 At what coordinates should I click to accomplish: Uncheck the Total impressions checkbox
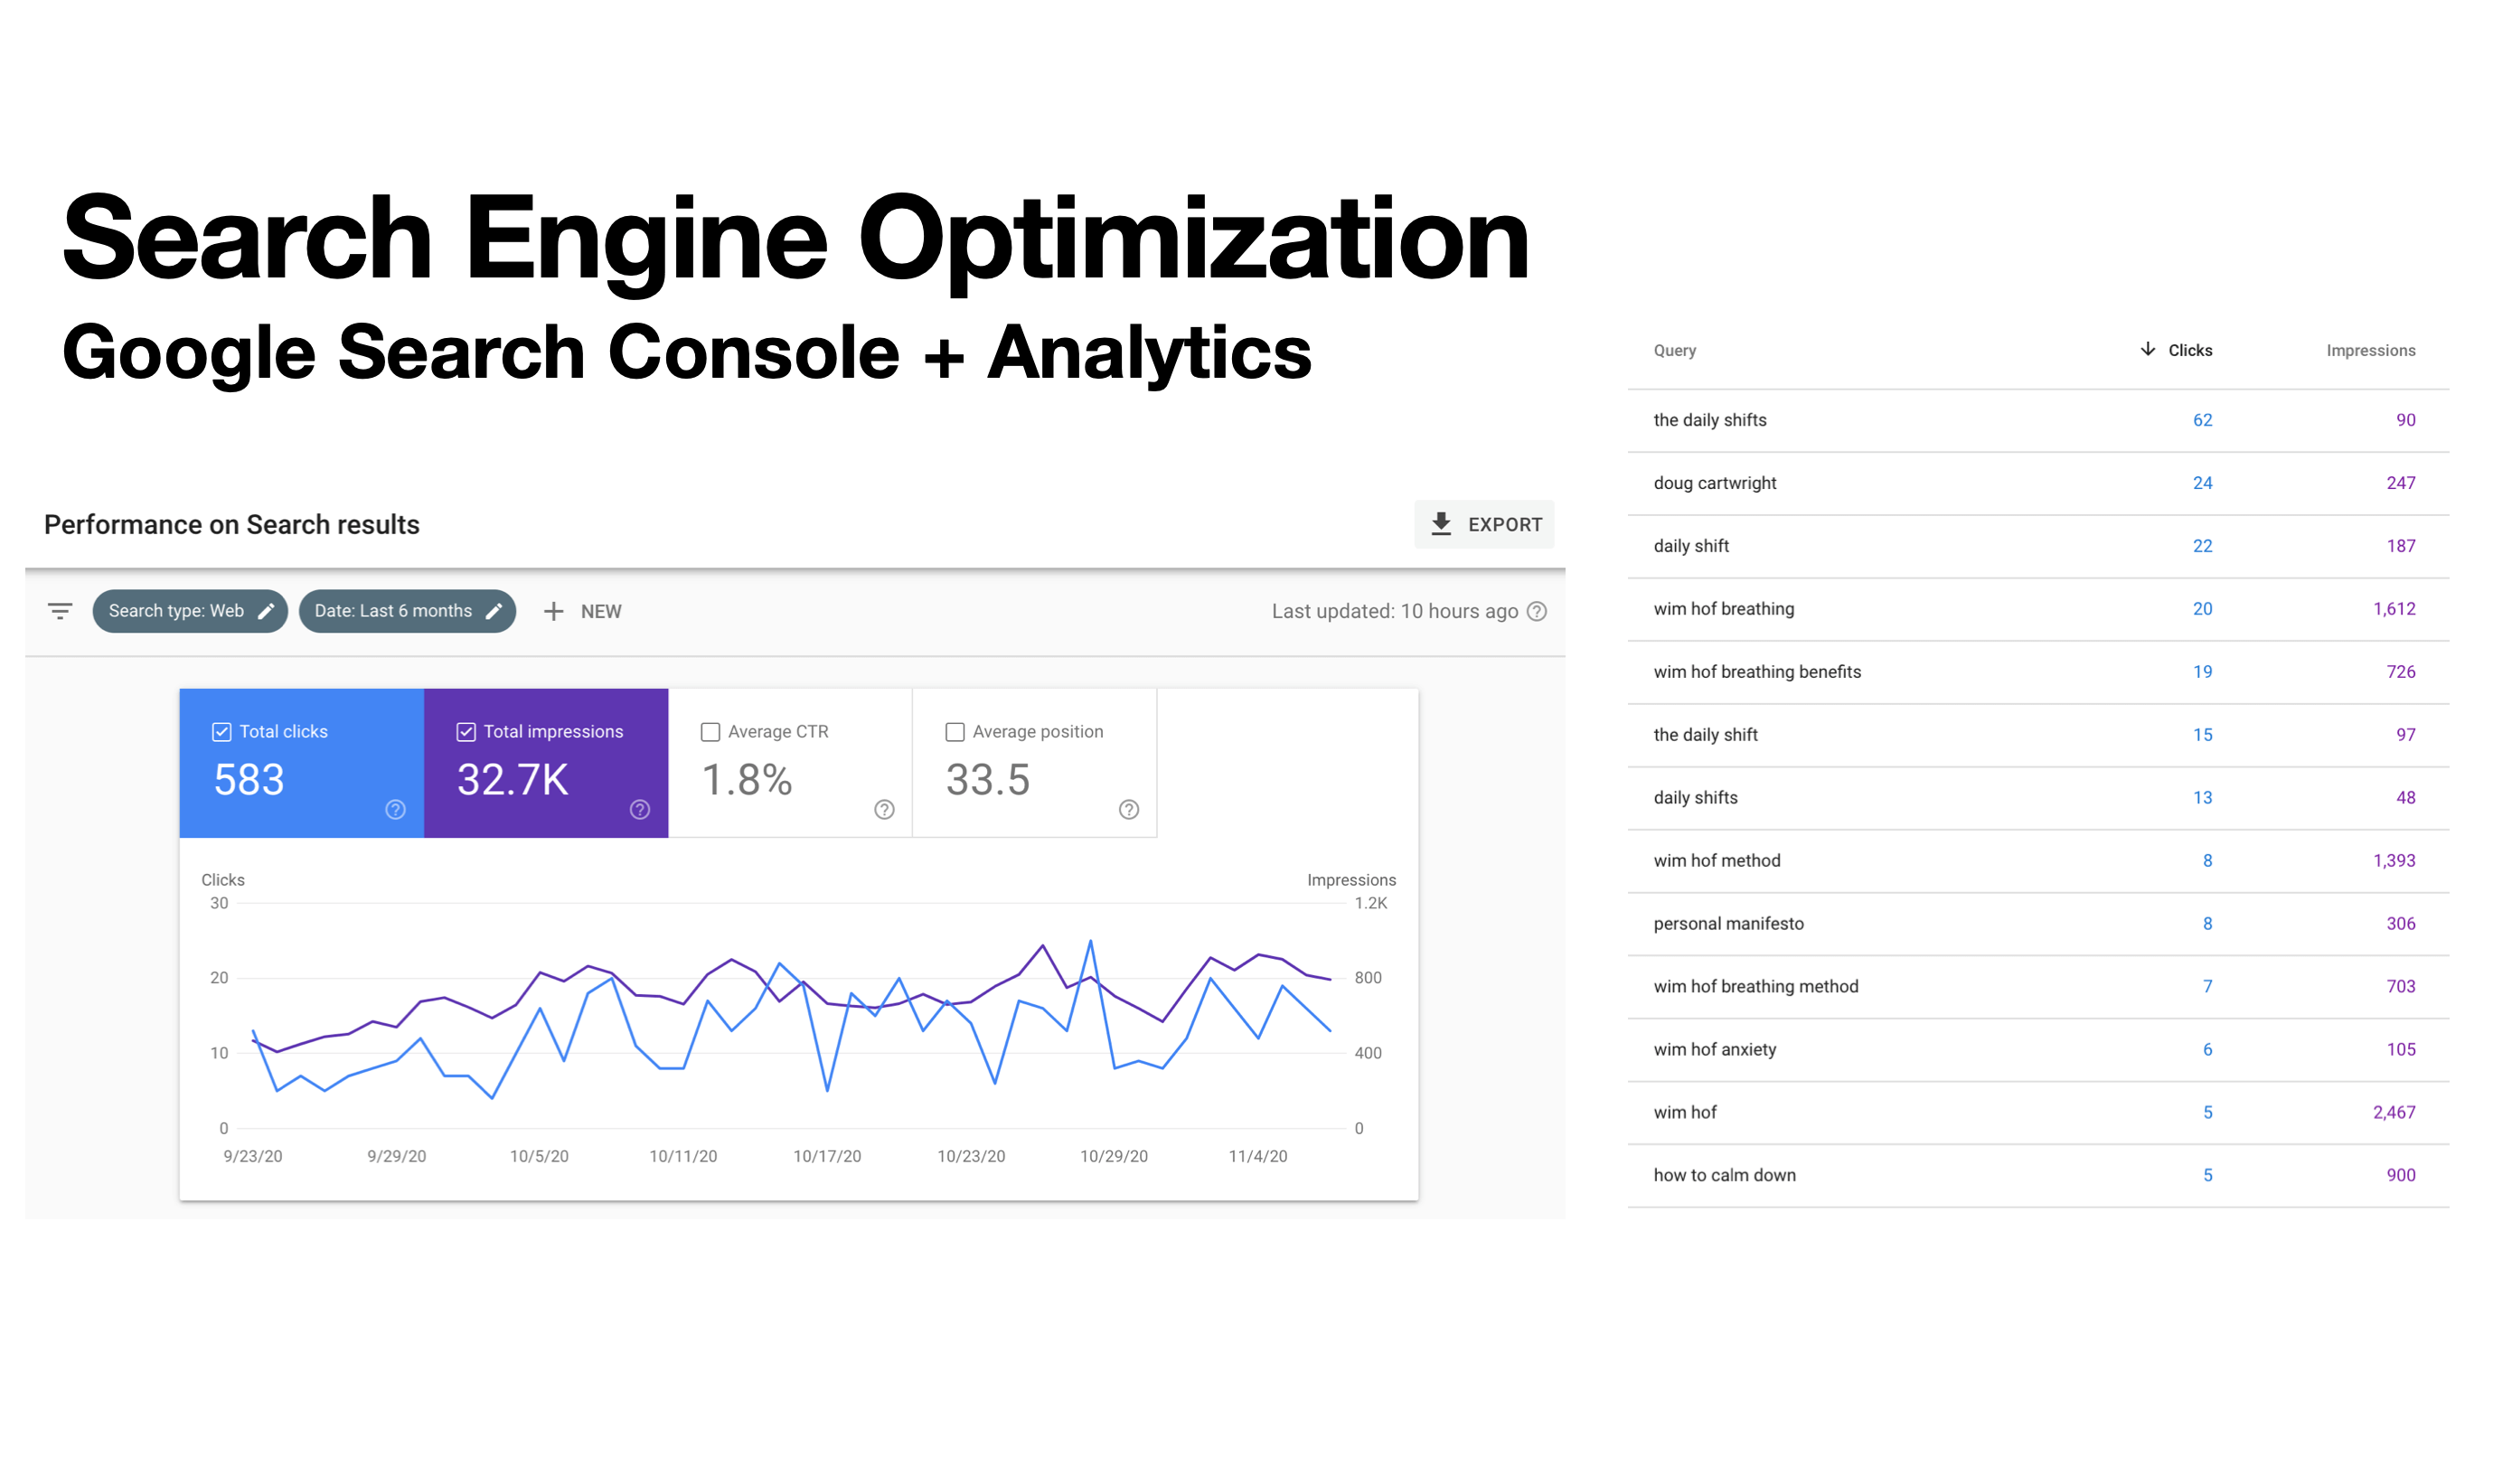tap(466, 732)
